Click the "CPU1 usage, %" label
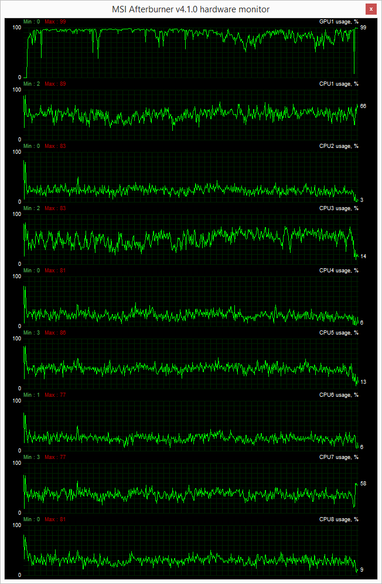 pos(339,84)
